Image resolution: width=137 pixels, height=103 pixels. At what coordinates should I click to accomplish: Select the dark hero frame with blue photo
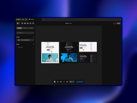click(69, 52)
